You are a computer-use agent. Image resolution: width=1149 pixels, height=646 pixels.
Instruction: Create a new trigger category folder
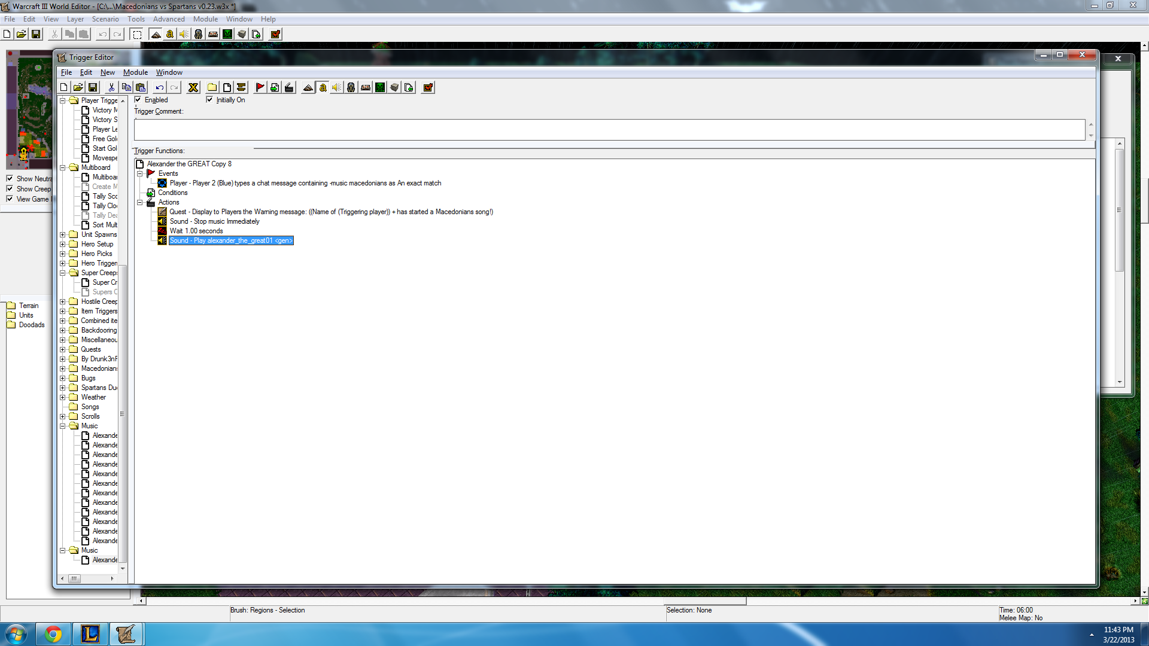[x=212, y=88]
